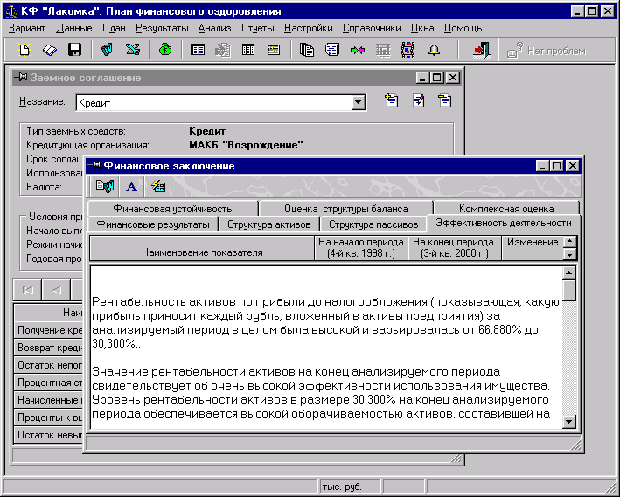Open the Результаты menu

pos(162,28)
